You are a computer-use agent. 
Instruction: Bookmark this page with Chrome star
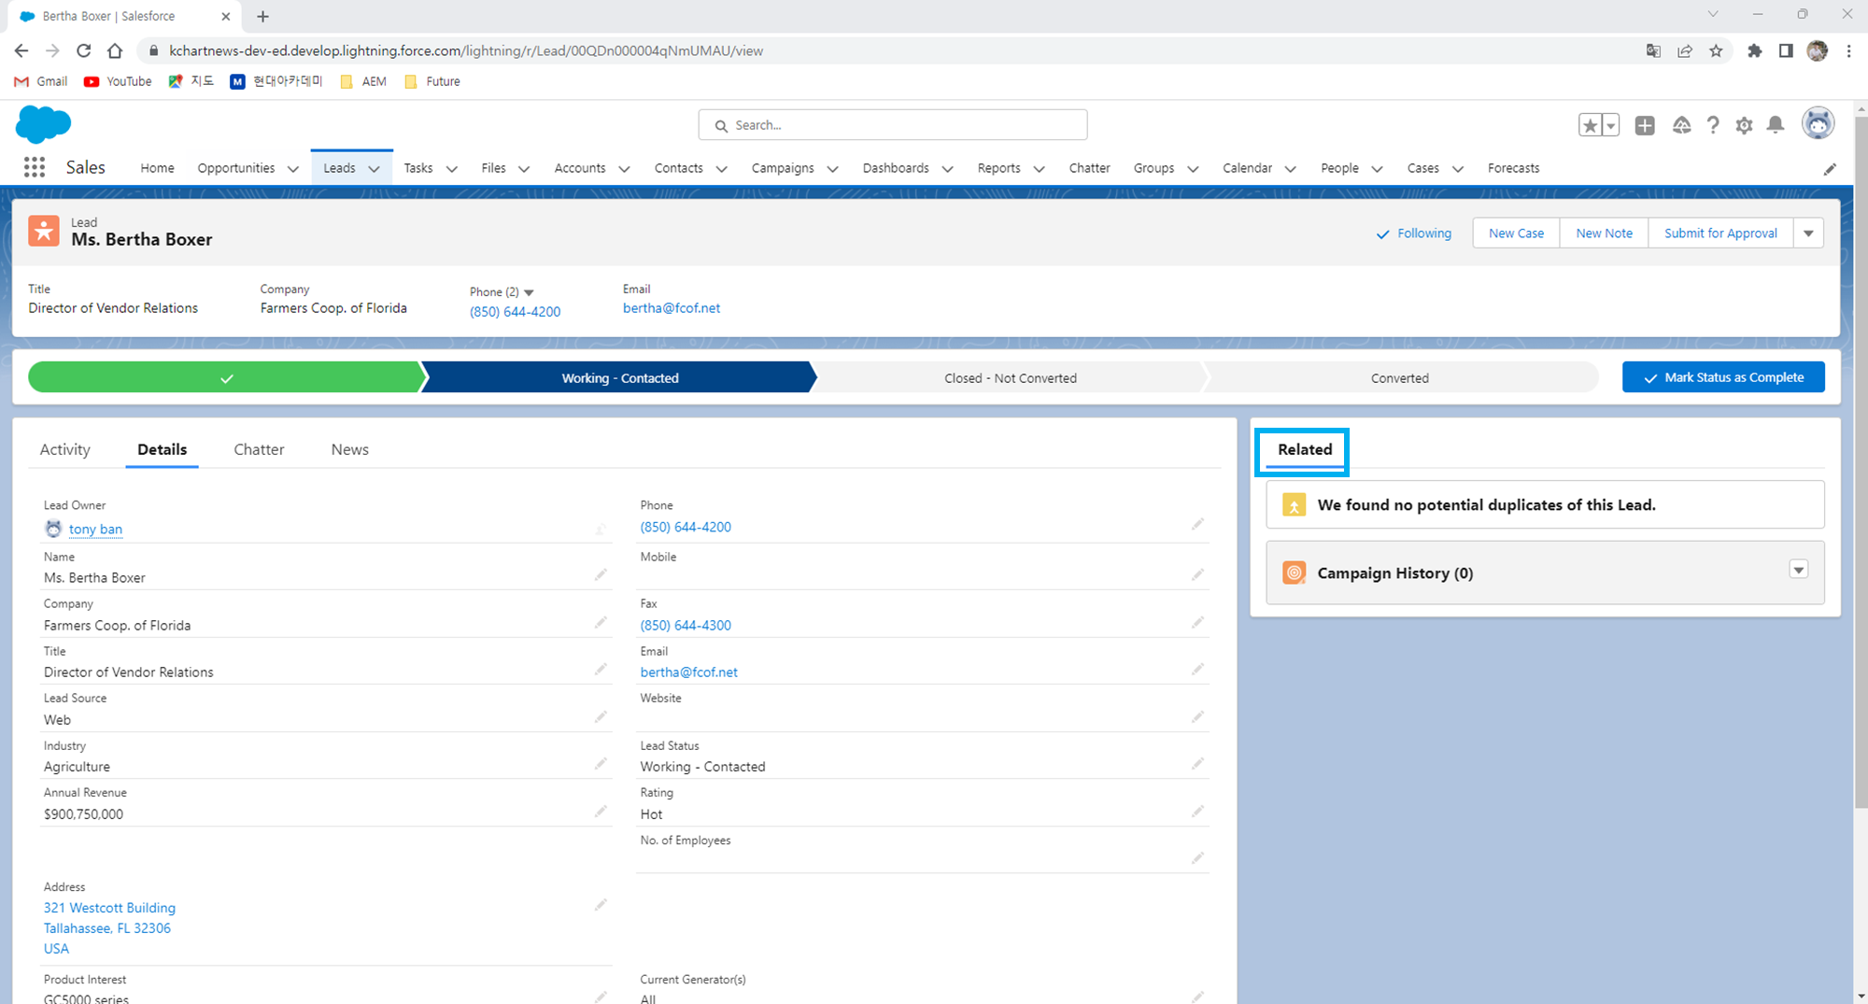click(x=1716, y=51)
